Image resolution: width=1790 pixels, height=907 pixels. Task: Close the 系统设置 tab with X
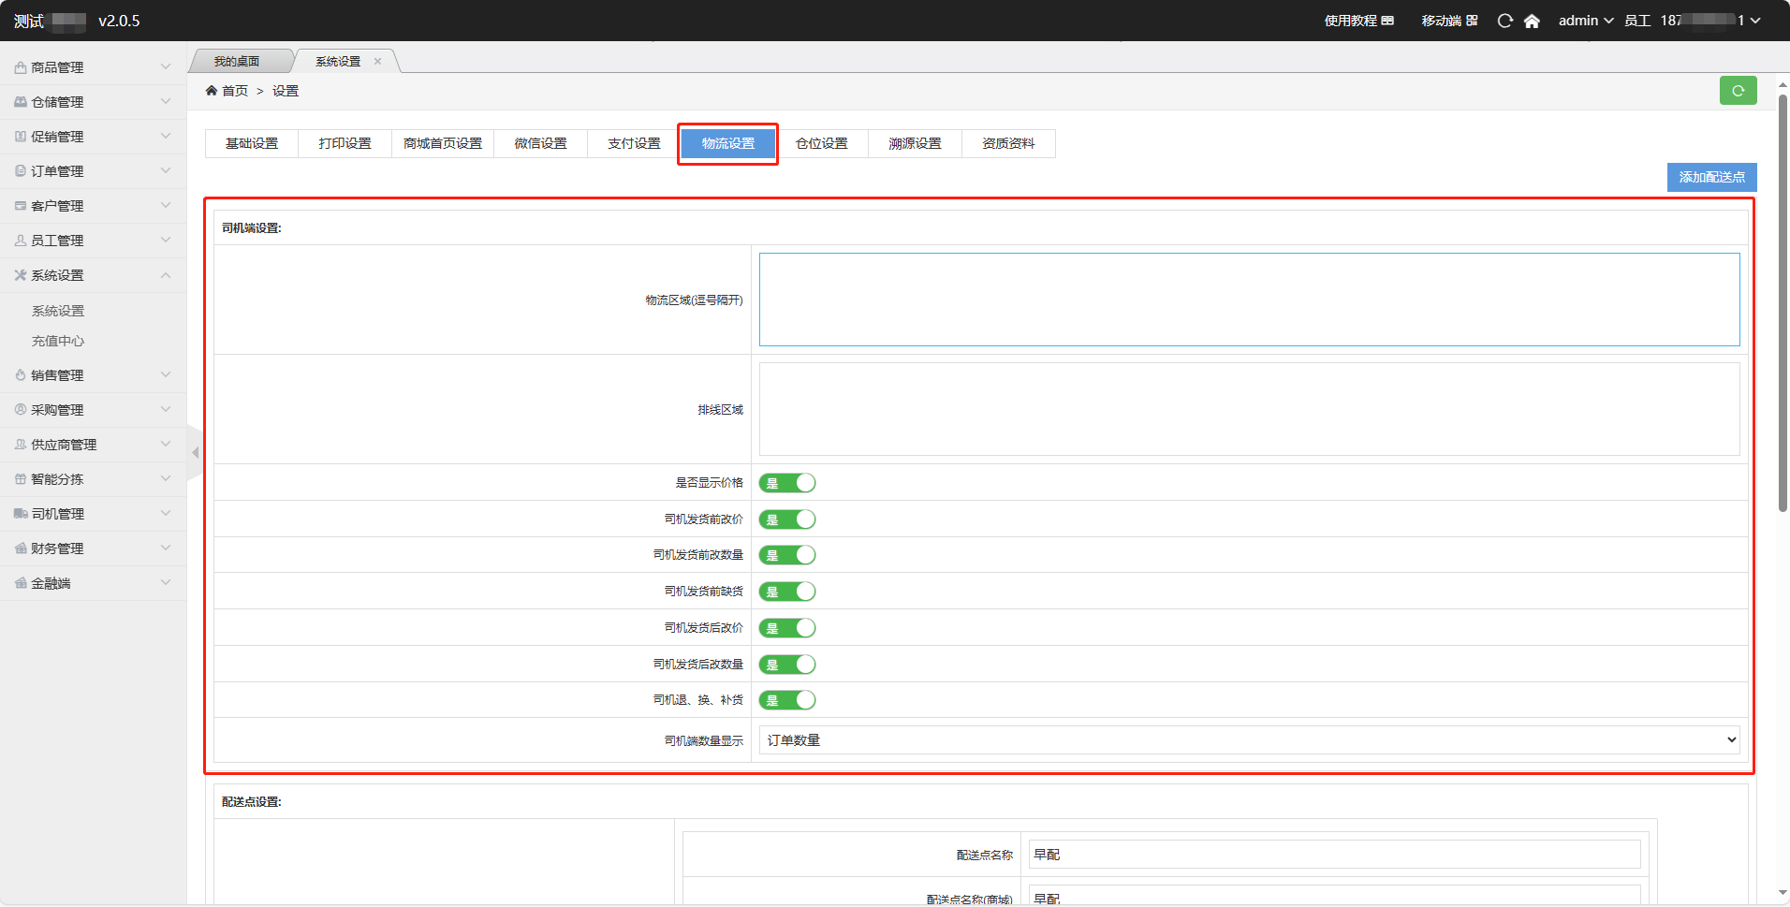coord(378,62)
